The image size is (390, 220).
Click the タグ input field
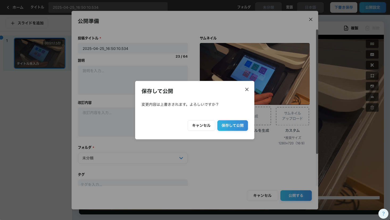[x=133, y=183]
